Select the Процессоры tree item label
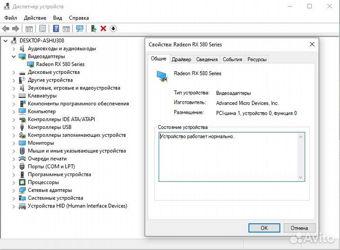 pos(43,182)
